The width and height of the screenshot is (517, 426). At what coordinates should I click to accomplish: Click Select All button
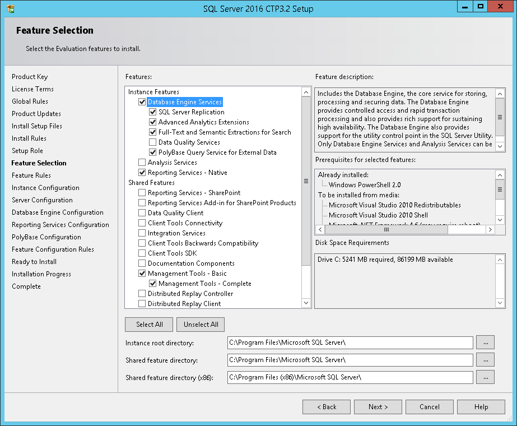[x=149, y=325]
